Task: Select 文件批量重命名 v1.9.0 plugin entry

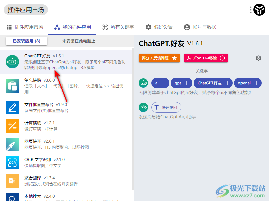Action: pyautogui.click(x=66, y=108)
